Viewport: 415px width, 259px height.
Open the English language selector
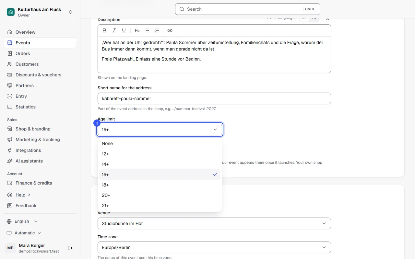click(22, 221)
